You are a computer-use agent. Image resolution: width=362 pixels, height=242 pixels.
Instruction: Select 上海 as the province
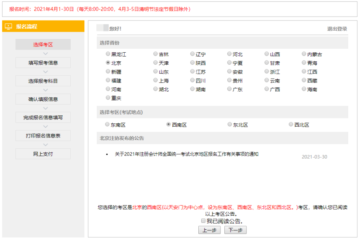click(x=155, y=80)
